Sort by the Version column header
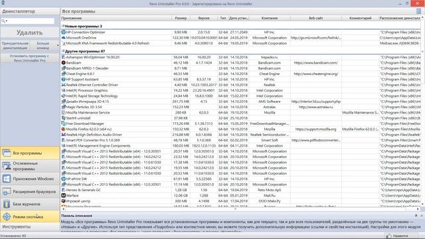This screenshot has width=425, height=239. 204,18
